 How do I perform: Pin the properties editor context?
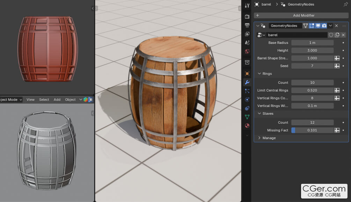point(345,5)
